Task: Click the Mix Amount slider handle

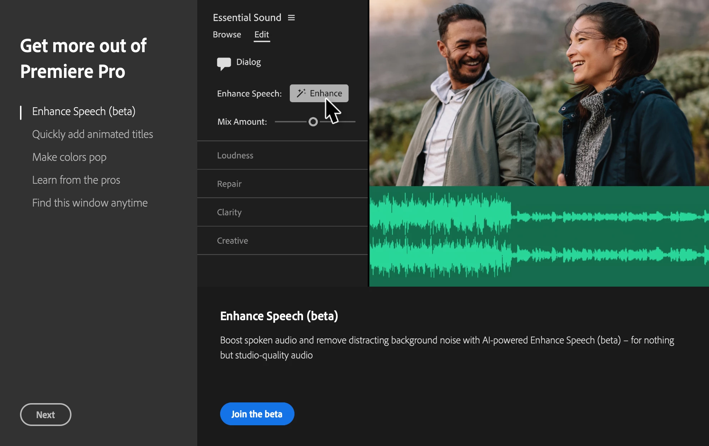Action: [x=313, y=122]
